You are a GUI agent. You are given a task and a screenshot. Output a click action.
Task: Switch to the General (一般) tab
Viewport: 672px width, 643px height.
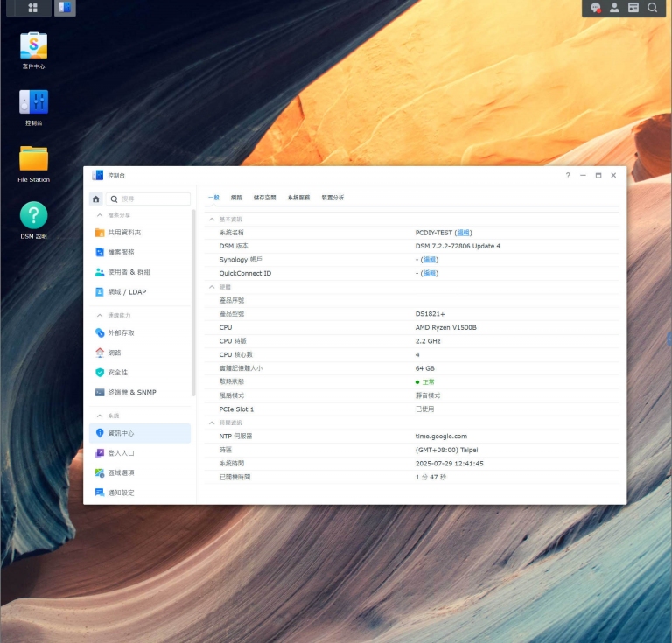coord(213,198)
